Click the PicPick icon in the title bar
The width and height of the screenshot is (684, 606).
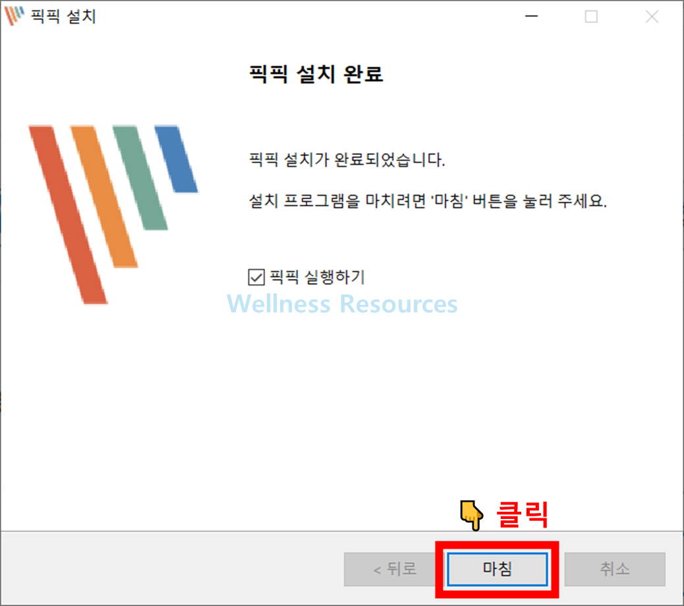pyautogui.click(x=14, y=16)
